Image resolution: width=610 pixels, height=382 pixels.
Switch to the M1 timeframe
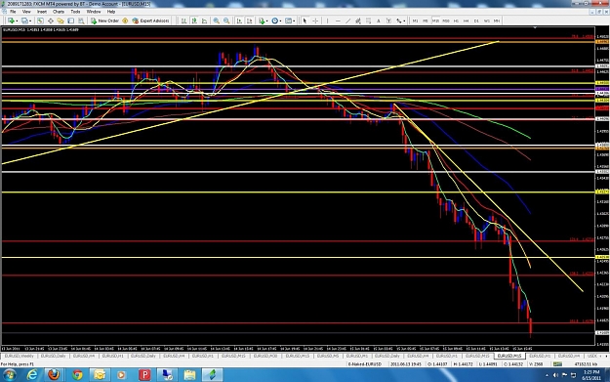[x=415, y=21]
